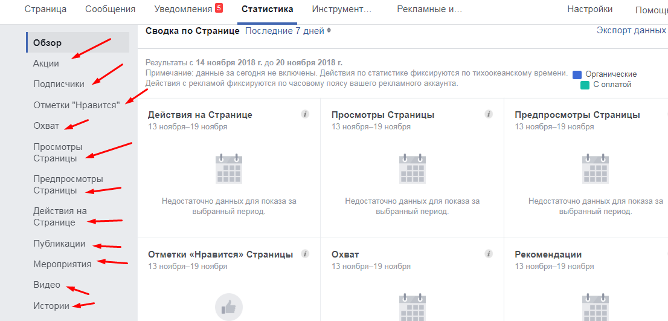Open the Инструмент… tab

click(342, 10)
